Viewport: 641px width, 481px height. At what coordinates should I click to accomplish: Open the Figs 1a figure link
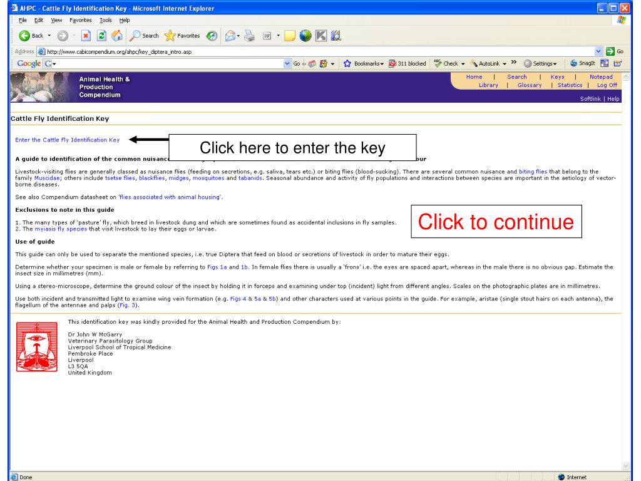(x=217, y=267)
